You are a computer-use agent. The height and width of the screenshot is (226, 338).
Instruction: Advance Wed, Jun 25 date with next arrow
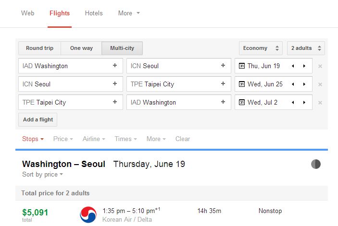pyautogui.click(x=304, y=84)
